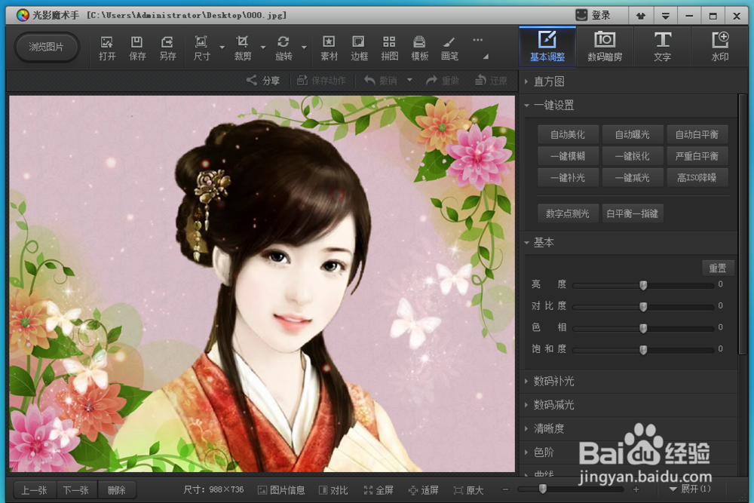The image size is (754, 503).
Task: Open the 拼图 (Collage) tool
Action: pos(390,48)
